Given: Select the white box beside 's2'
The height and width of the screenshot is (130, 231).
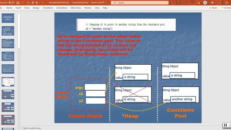Looking at the screenshot, I should click(x=95, y=101).
